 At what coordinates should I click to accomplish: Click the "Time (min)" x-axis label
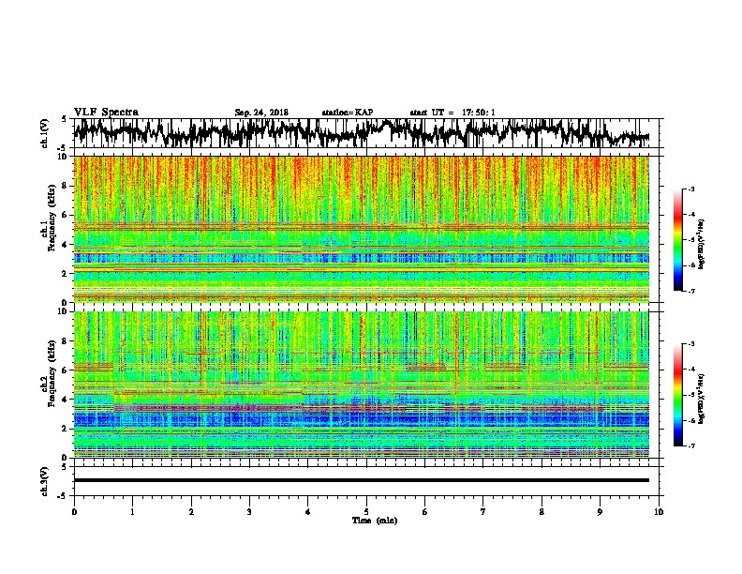coord(375,521)
